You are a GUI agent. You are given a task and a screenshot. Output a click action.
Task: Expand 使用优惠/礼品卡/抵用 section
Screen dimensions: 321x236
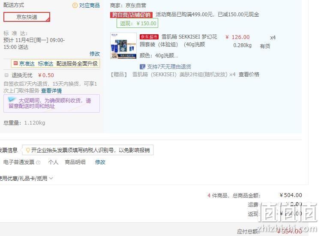point(26,179)
